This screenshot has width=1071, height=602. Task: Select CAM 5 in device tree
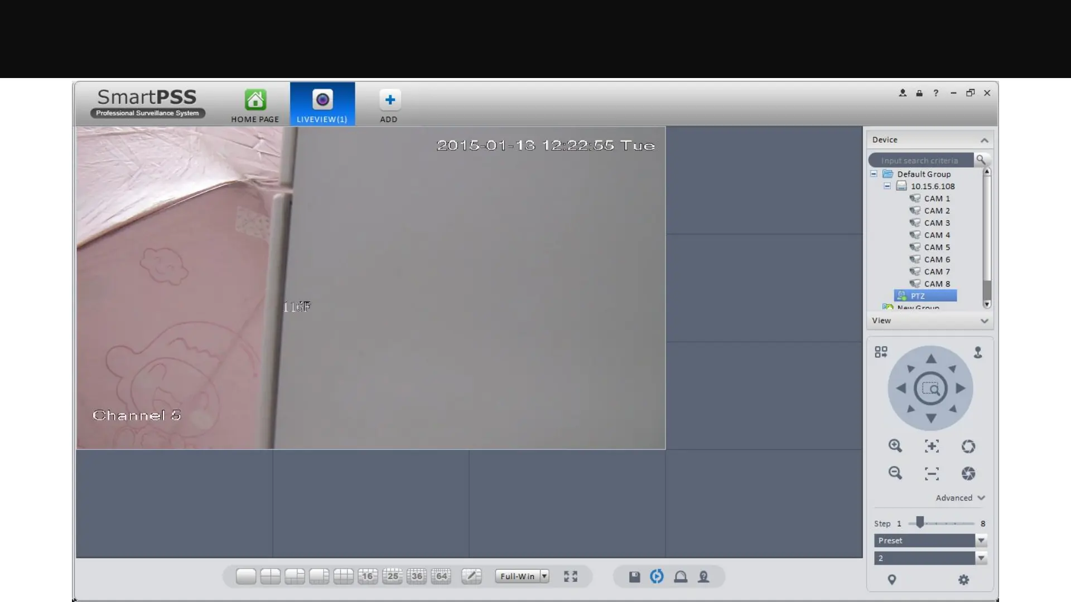tap(930, 247)
